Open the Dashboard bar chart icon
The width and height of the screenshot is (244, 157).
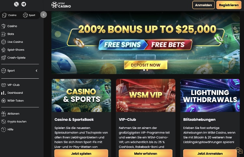click(4, 93)
